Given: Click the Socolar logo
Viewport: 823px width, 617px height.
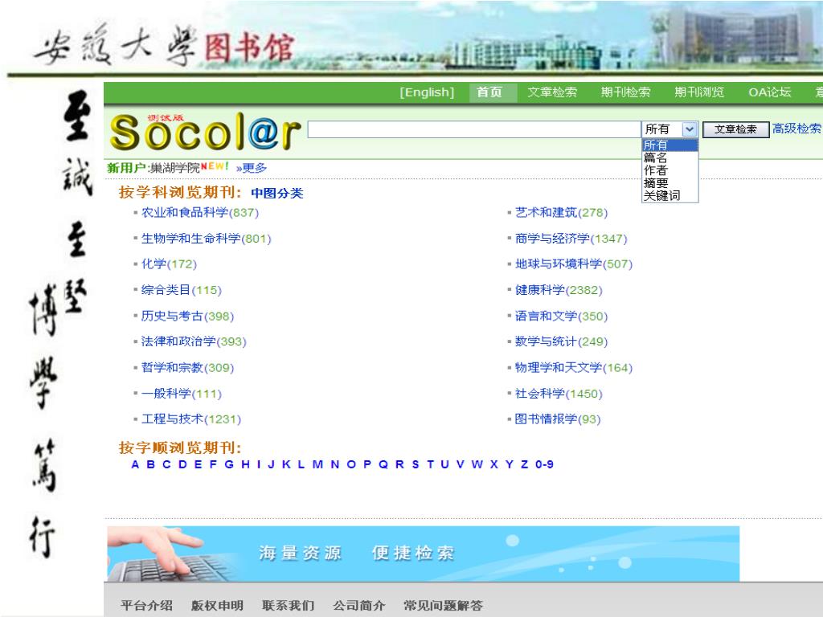Looking at the screenshot, I should (205, 131).
